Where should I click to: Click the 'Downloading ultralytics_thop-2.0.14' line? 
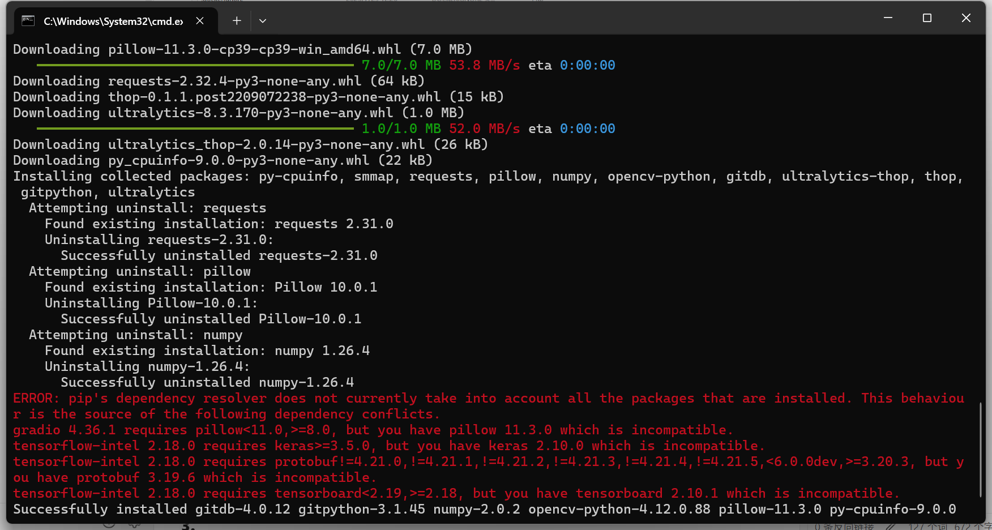[x=251, y=144]
